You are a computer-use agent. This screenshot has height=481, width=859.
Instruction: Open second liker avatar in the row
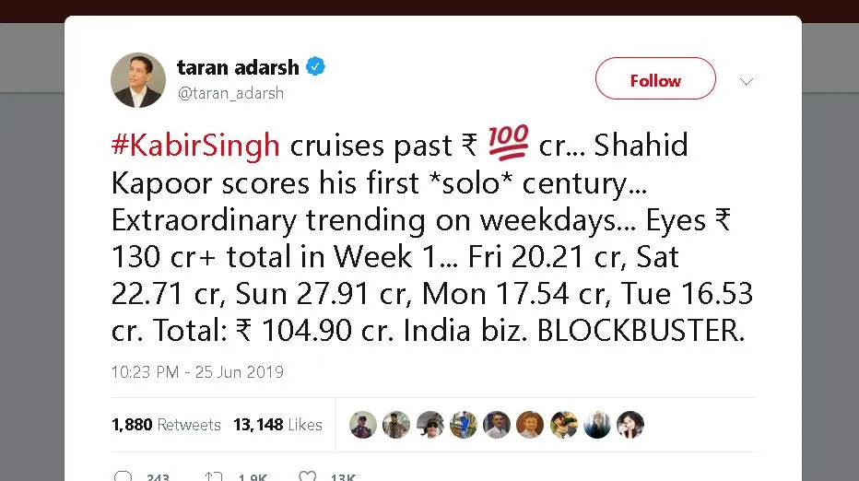point(396,425)
